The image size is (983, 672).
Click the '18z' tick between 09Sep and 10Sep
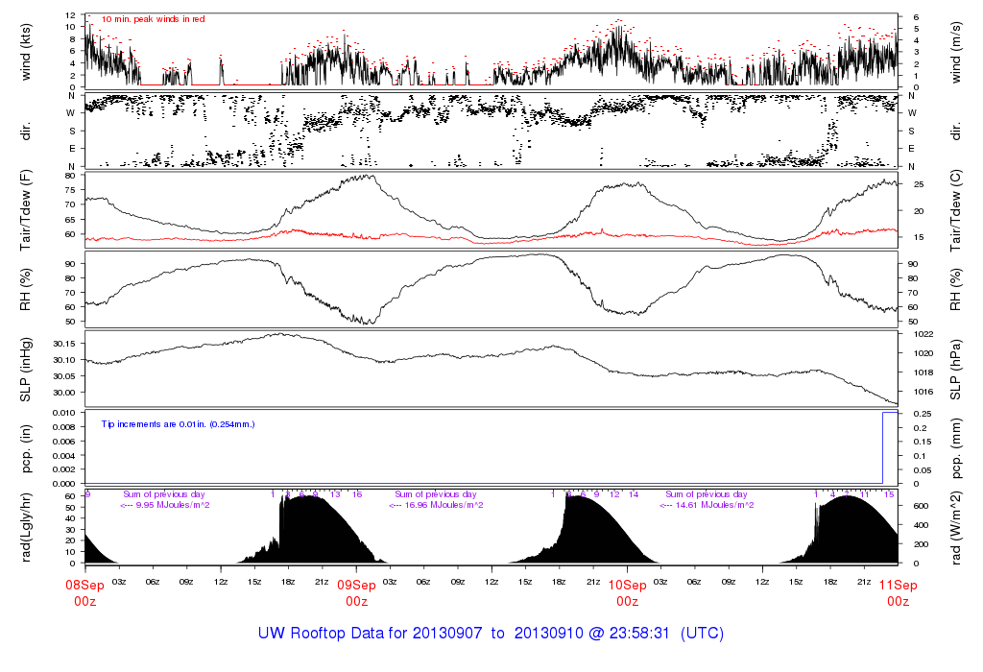click(x=560, y=582)
